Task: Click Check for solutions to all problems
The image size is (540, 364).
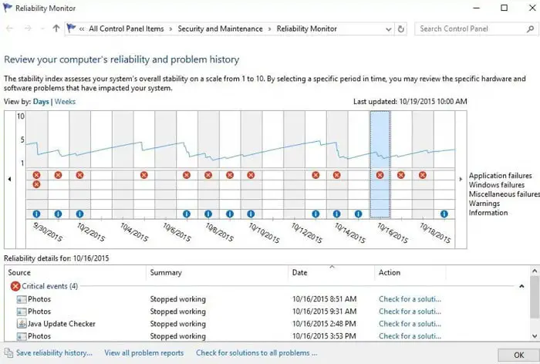Action: point(257,353)
